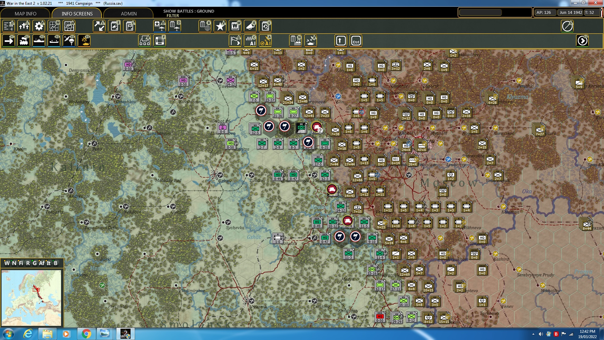Open the save/history document icon (S)
Screen dimensions: 604x340
(x=265, y=26)
